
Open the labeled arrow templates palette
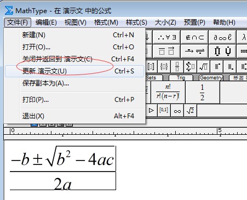(x=194, y=51)
